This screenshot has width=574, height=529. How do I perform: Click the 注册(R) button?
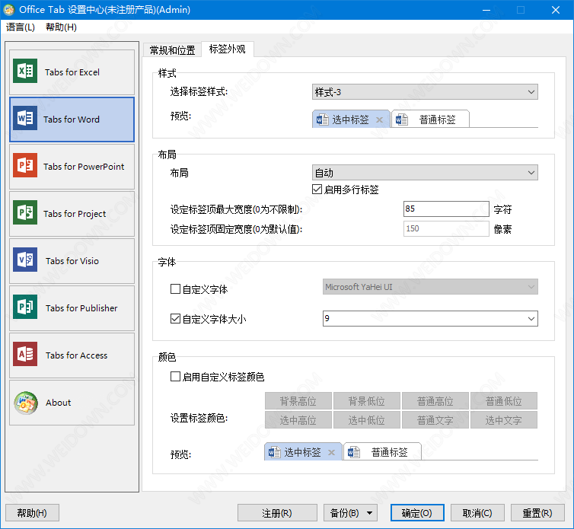[x=277, y=513]
